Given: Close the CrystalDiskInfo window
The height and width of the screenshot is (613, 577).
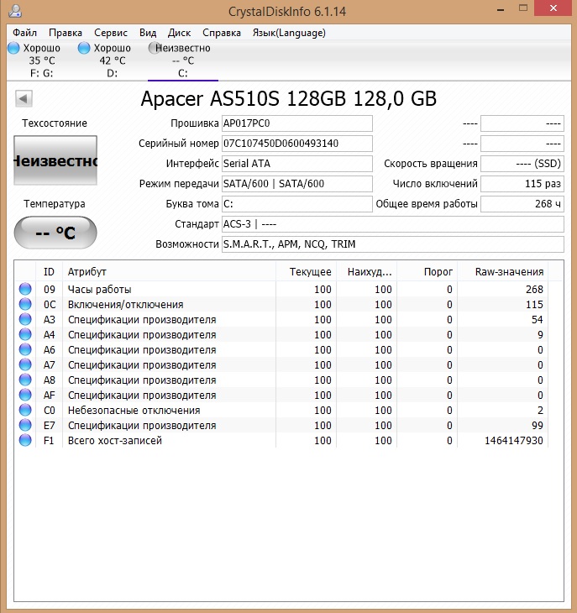Looking at the screenshot, I should click(x=553, y=8).
